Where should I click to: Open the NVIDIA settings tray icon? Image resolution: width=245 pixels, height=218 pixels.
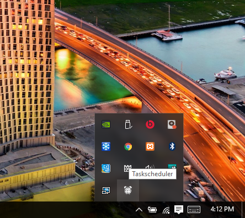(x=106, y=124)
